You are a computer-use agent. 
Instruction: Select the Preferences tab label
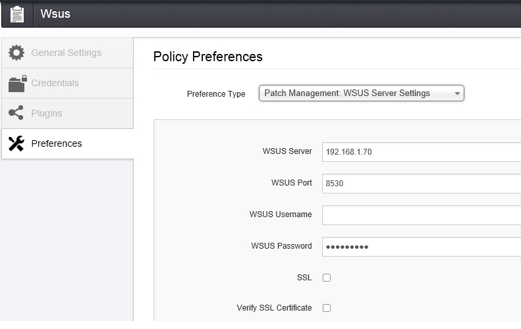click(57, 143)
